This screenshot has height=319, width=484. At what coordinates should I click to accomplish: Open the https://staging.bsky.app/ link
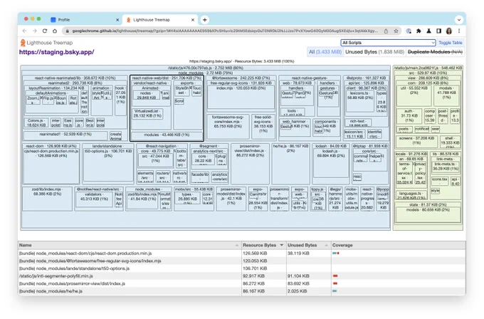(x=56, y=52)
